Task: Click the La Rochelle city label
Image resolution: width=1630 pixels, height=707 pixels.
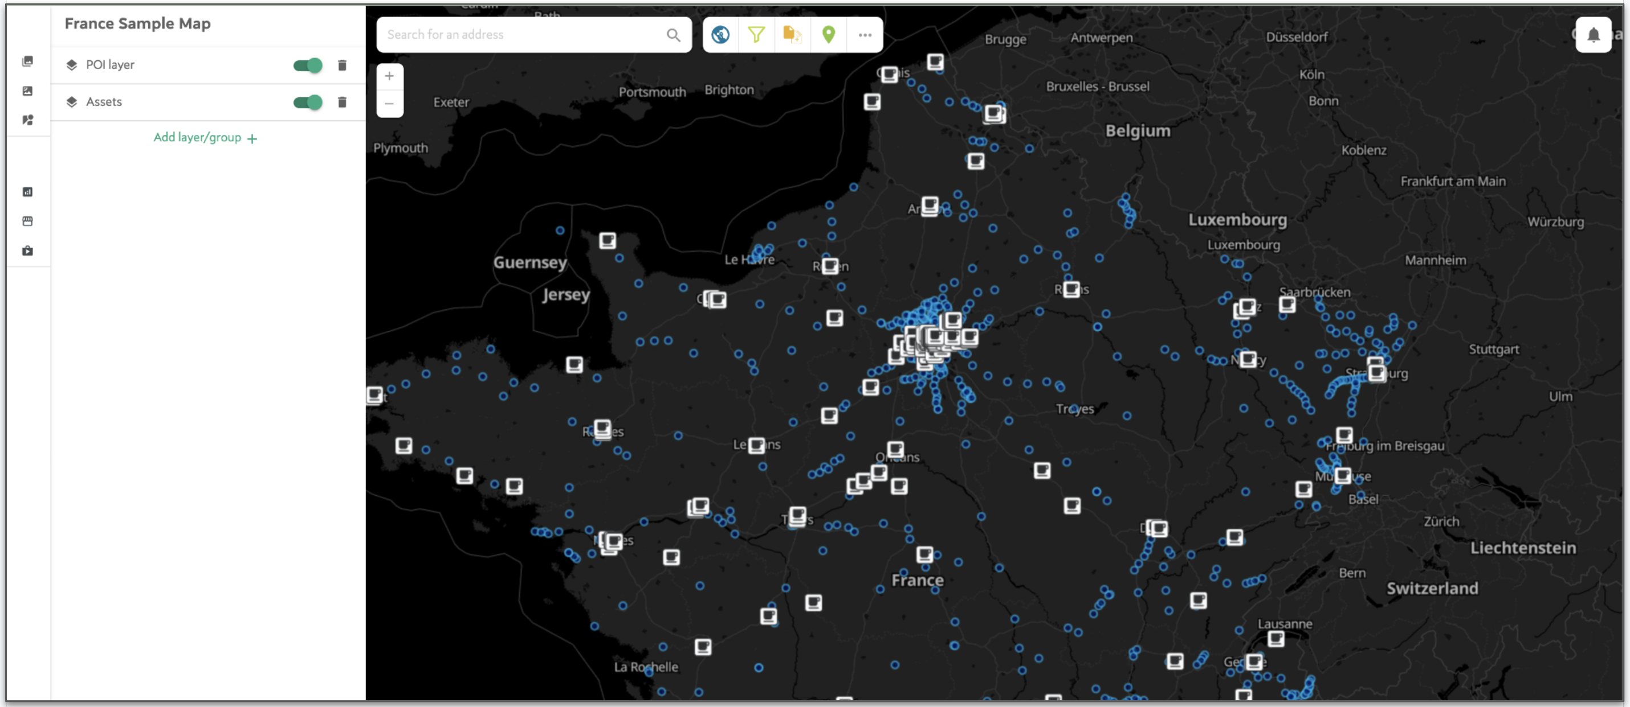Action: coord(646,667)
